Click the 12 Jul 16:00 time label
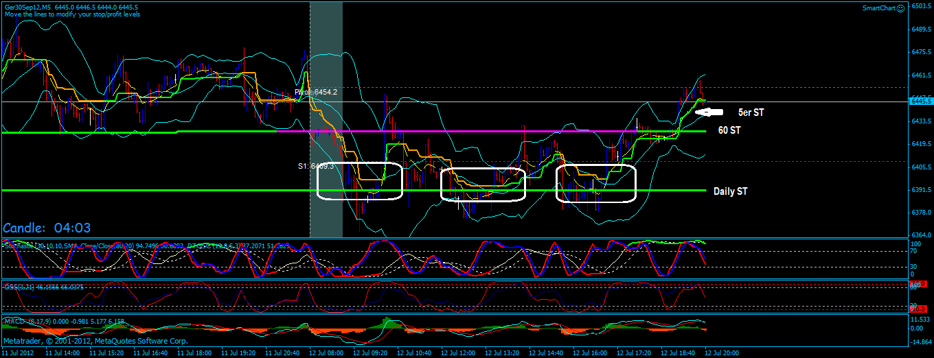This screenshot has height=358, width=934. (590, 353)
